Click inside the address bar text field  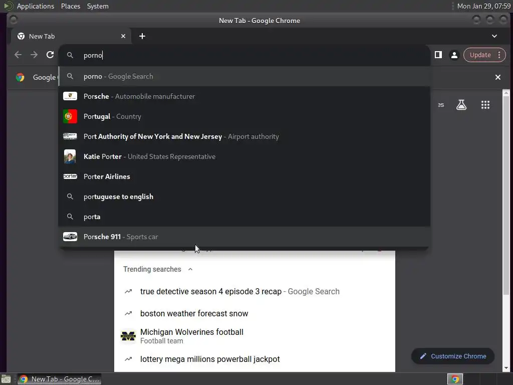click(x=244, y=55)
